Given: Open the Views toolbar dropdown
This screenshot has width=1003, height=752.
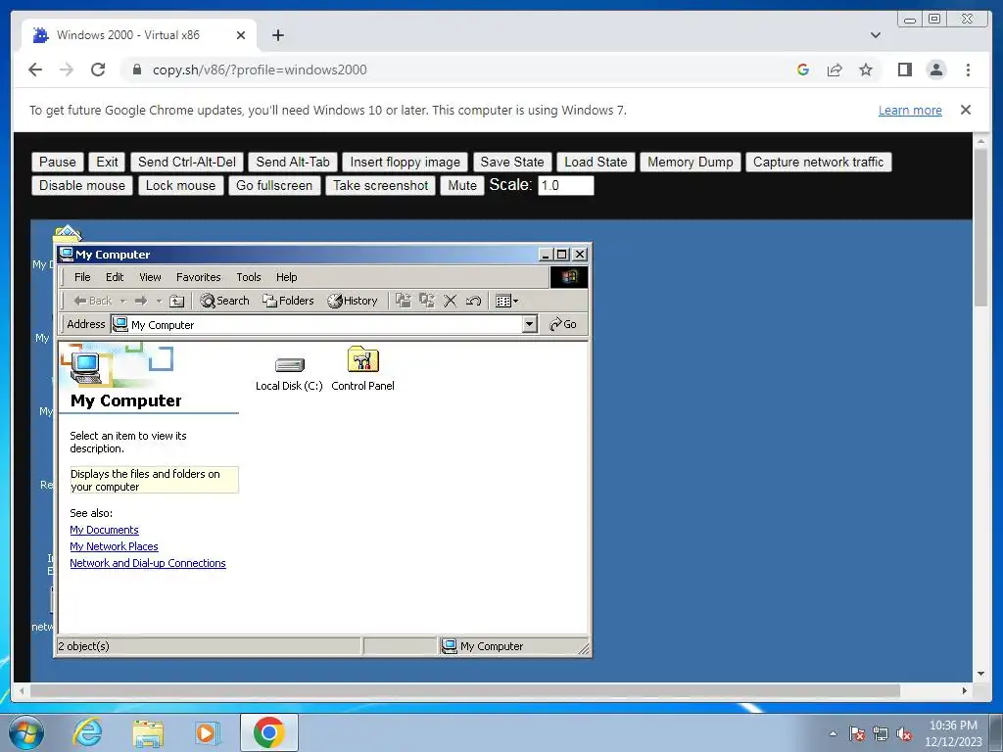Looking at the screenshot, I should (x=506, y=301).
